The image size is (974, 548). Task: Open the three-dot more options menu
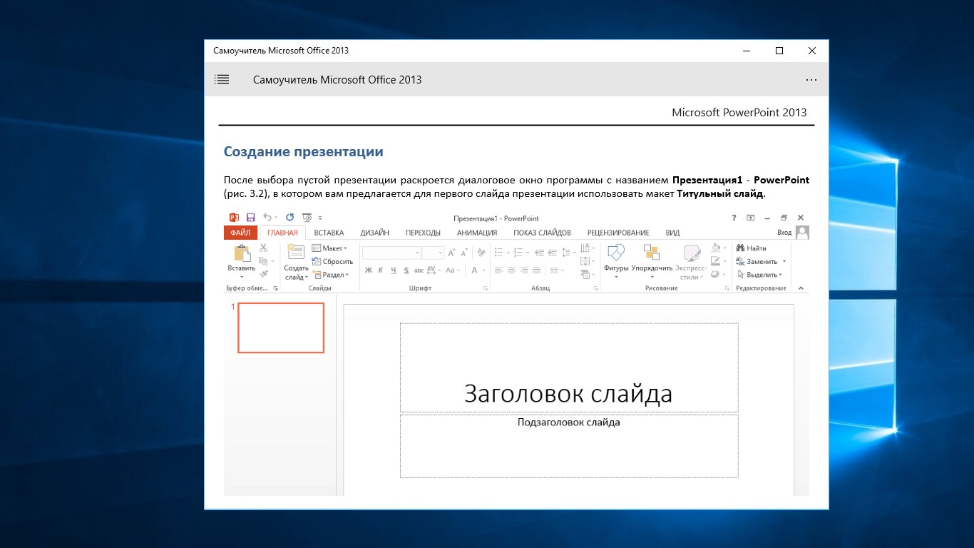(811, 80)
